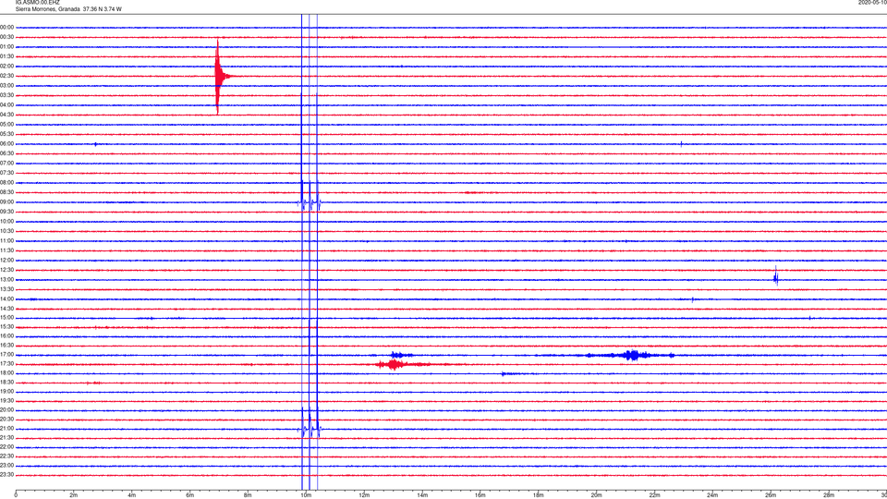Select the 13:00 row label

click(6, 279)
